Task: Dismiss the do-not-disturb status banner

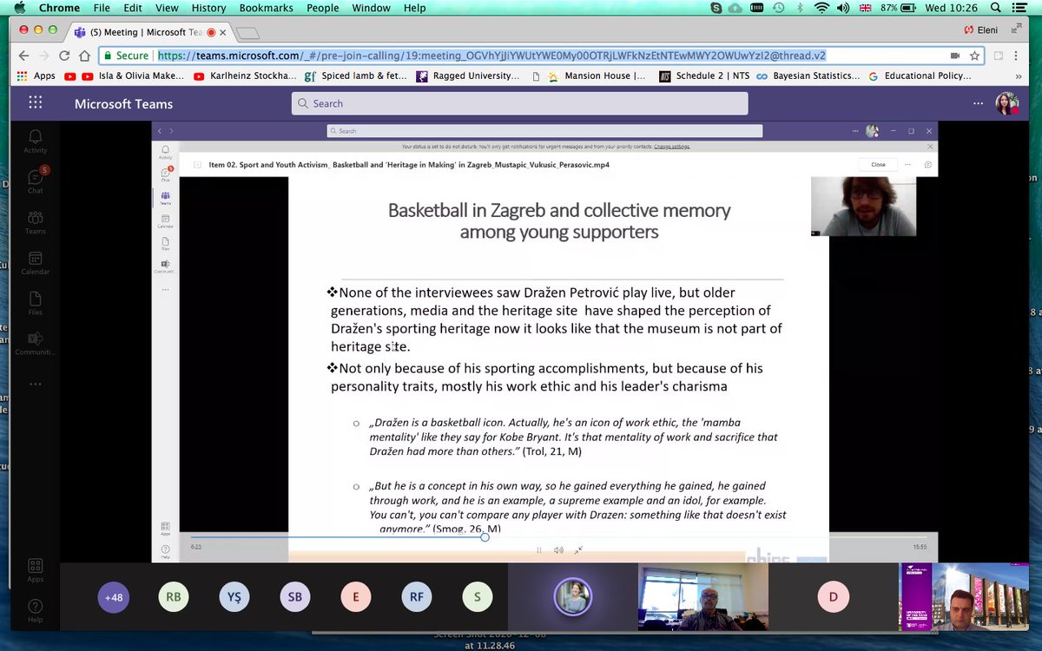Action: tap(930, 147)
